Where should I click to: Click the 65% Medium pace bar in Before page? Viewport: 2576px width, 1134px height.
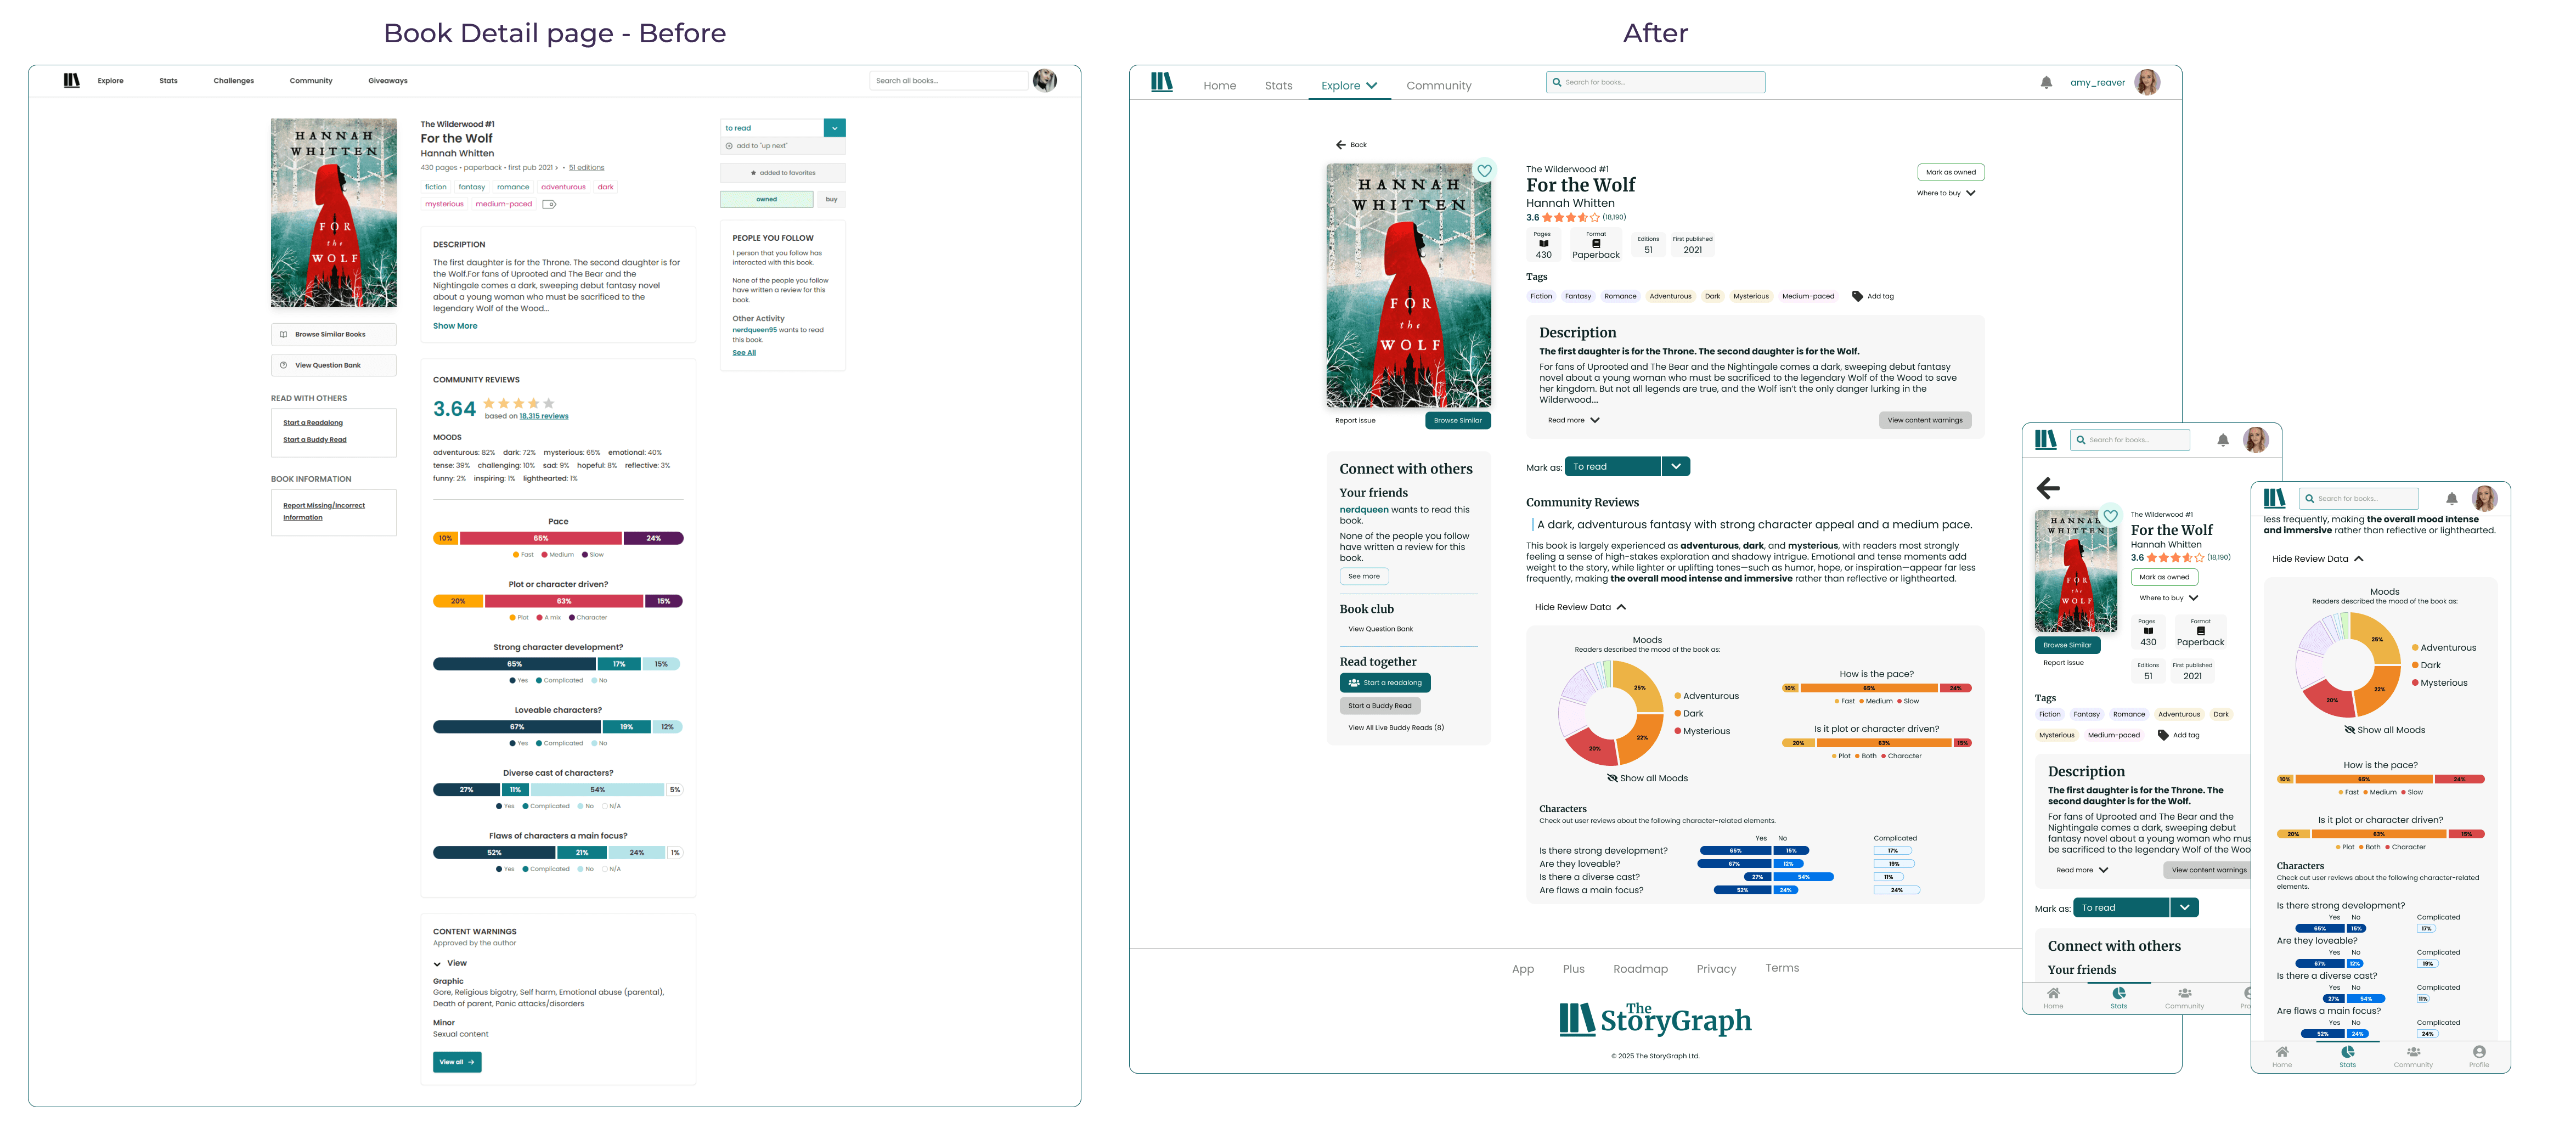pyautogui.click(x=540, y=538)
